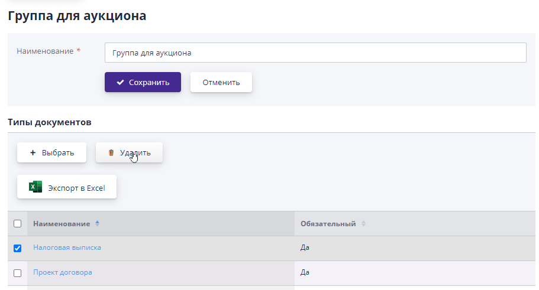The height and width of the screenshot is (290, 539).
Task: Uncheck the Налоговая выписка row checkbox
Action: point(17,248)
